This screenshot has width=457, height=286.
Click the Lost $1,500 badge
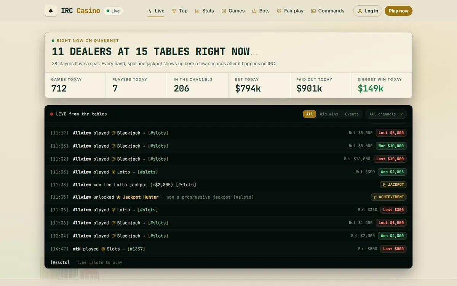point(391,223)
